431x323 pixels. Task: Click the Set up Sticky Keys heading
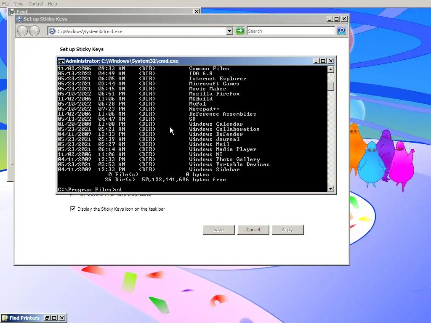[82, 49]
